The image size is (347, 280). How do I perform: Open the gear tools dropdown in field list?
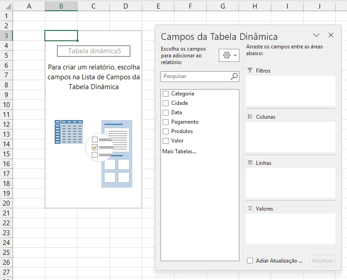pyautogui.click(x=229, y=55)
